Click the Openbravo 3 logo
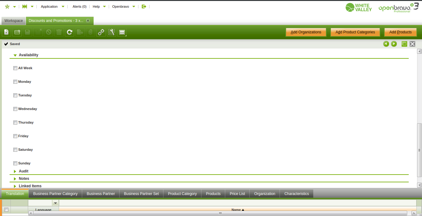This screenshot has width=422, height=216. click(x=399, y=7)
